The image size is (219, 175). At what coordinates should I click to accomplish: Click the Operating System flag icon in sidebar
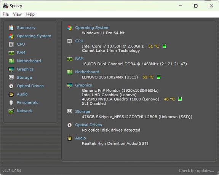pyautogui.click(x=11, y=36)
